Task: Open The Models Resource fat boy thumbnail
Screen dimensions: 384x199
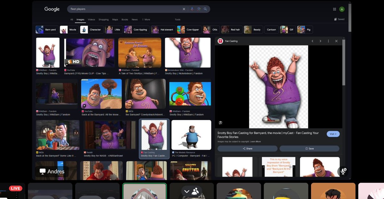Action: [x=191, y=135]
